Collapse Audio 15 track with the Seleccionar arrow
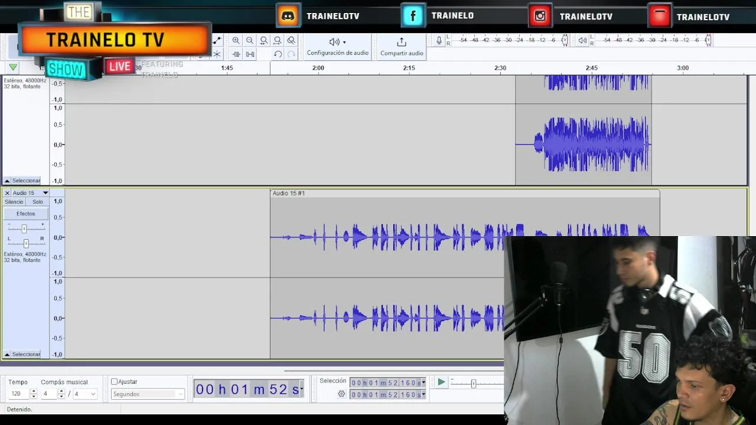The image size is (756, 425). (x=7, y=354)
